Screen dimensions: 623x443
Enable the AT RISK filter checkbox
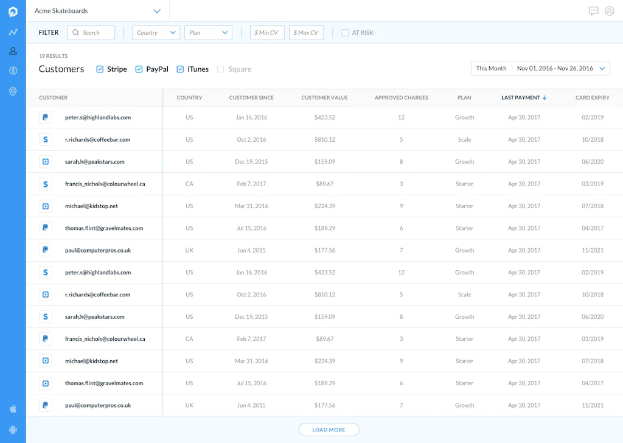pyautogui.click(x=345, y=33)
